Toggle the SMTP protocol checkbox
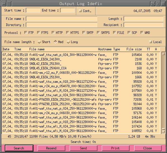Screen dimensions: 167x153 (x=84, y=32)
